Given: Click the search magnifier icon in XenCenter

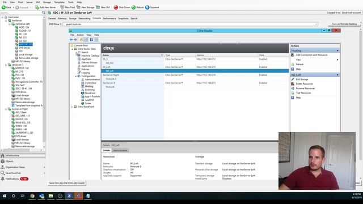Looking at the screenshot, I should click(44, 12).
